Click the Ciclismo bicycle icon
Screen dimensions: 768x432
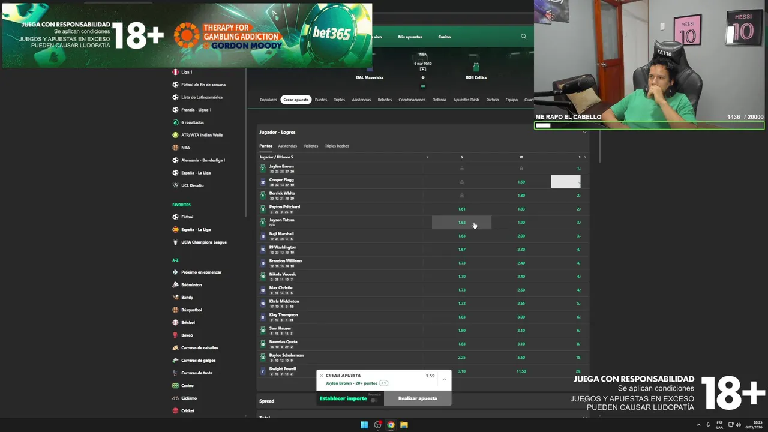[175, 398]
